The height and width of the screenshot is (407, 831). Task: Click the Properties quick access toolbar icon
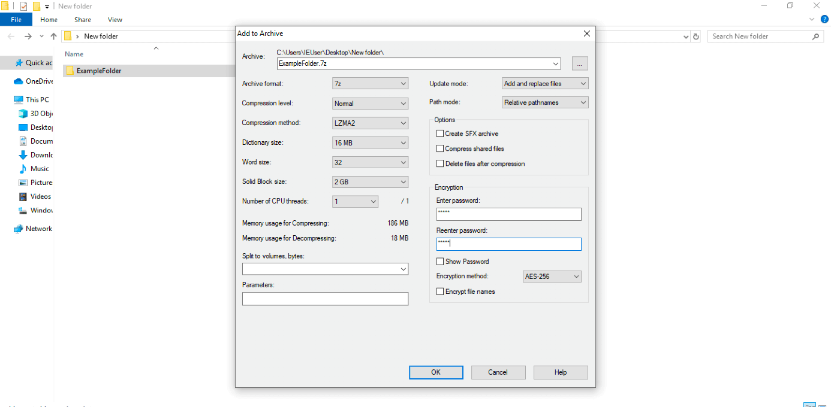(23, 7)
